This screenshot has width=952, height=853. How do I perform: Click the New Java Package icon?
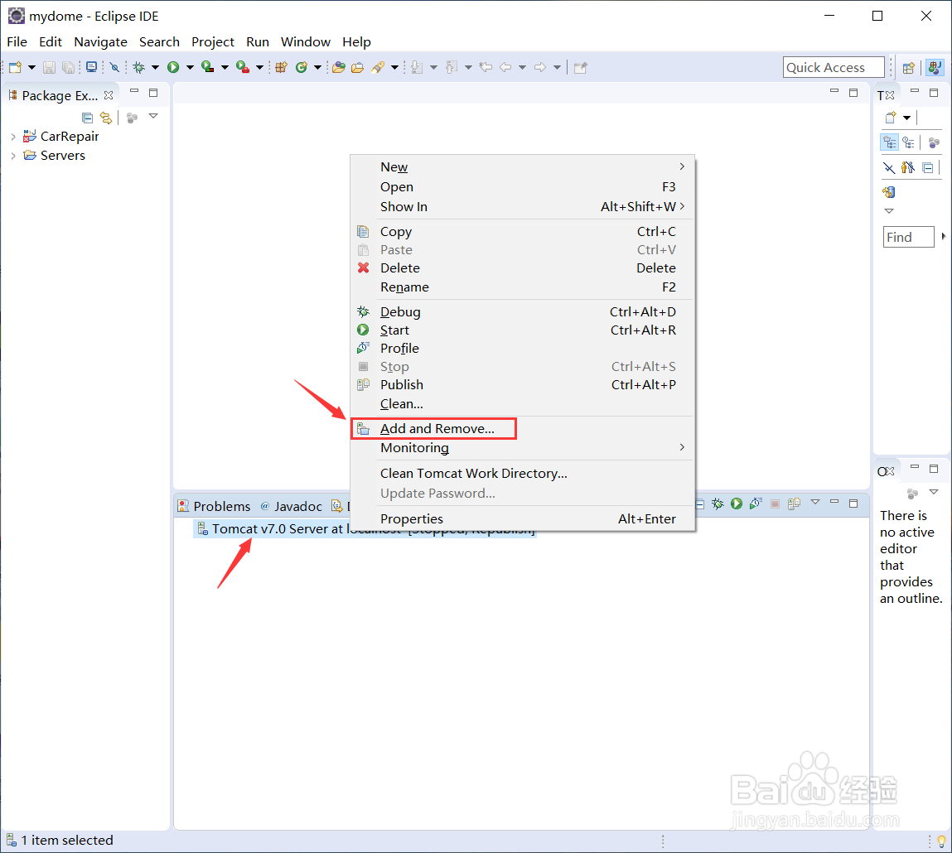281,67
